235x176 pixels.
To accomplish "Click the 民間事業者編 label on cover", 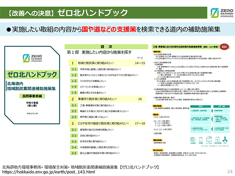I will [32, 96].
